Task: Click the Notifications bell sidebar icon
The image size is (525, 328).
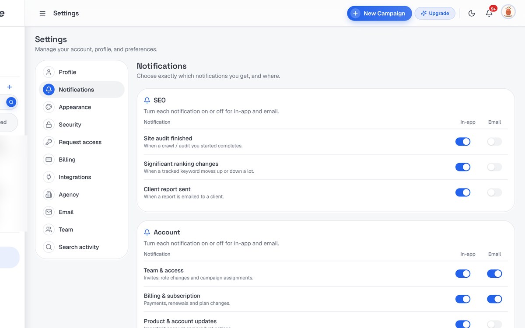Action: (x=49, y=90)
